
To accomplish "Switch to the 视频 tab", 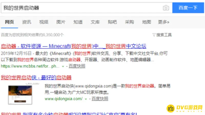I will [x=44, y=22].
